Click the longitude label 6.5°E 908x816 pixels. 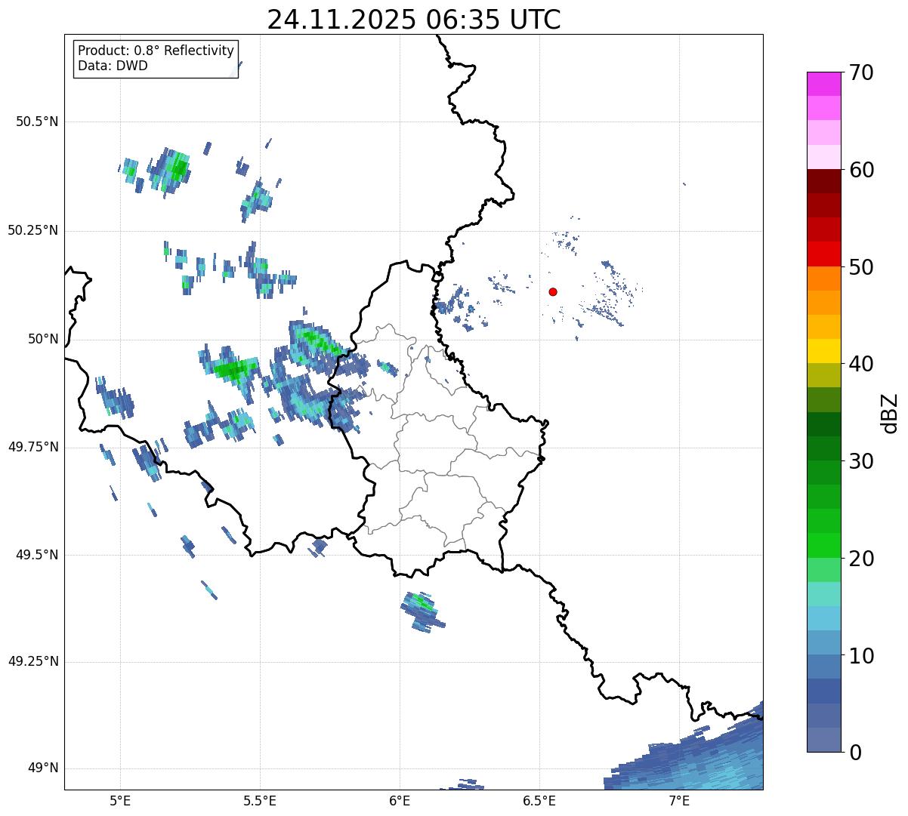(539, 800)
